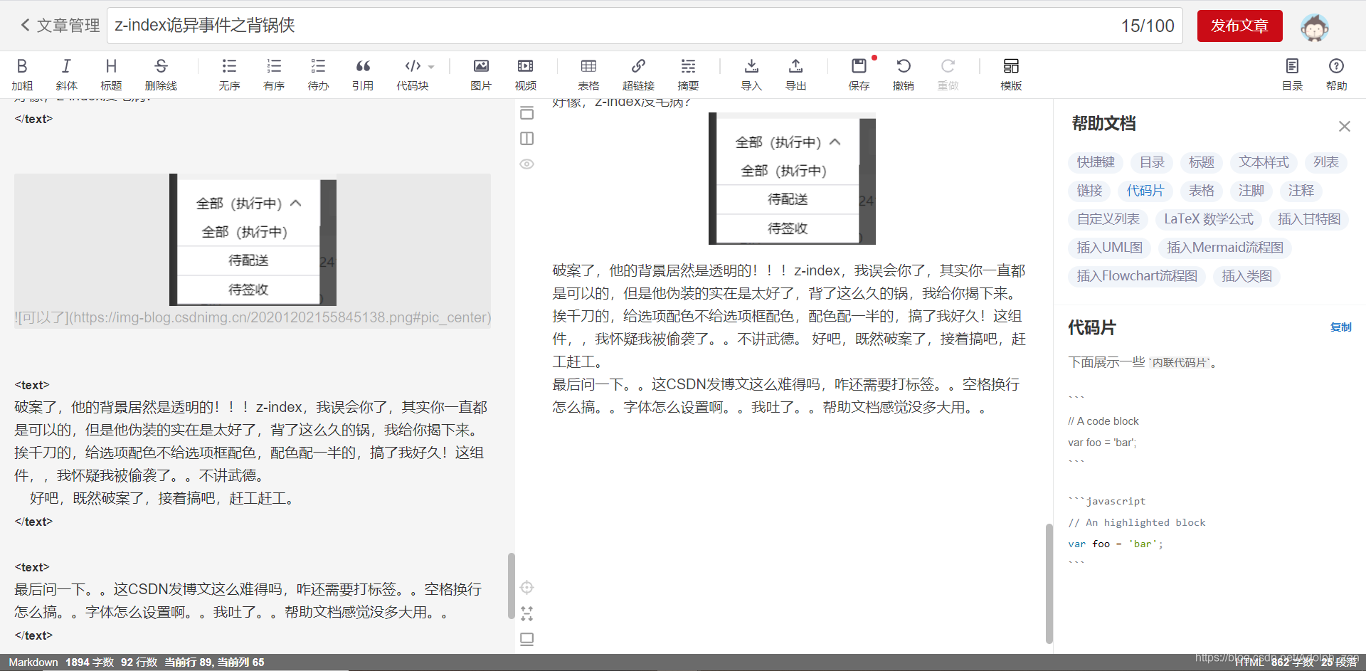Insert a video with 视频 tool
This screenshot has height=671, width=1366.
tap(525, 73)
